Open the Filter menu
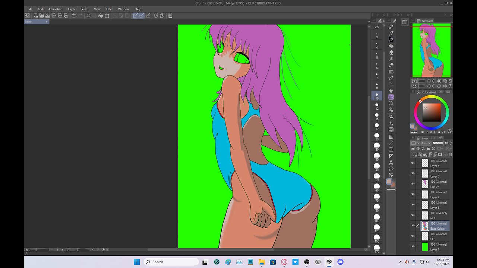477x268 pixels. coord(109,9)
